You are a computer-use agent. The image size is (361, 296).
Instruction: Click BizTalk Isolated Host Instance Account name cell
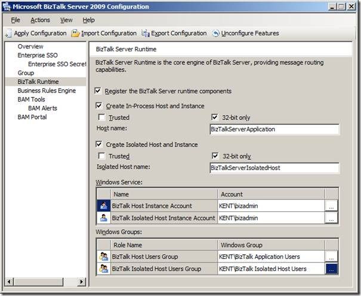pos(164,218)
